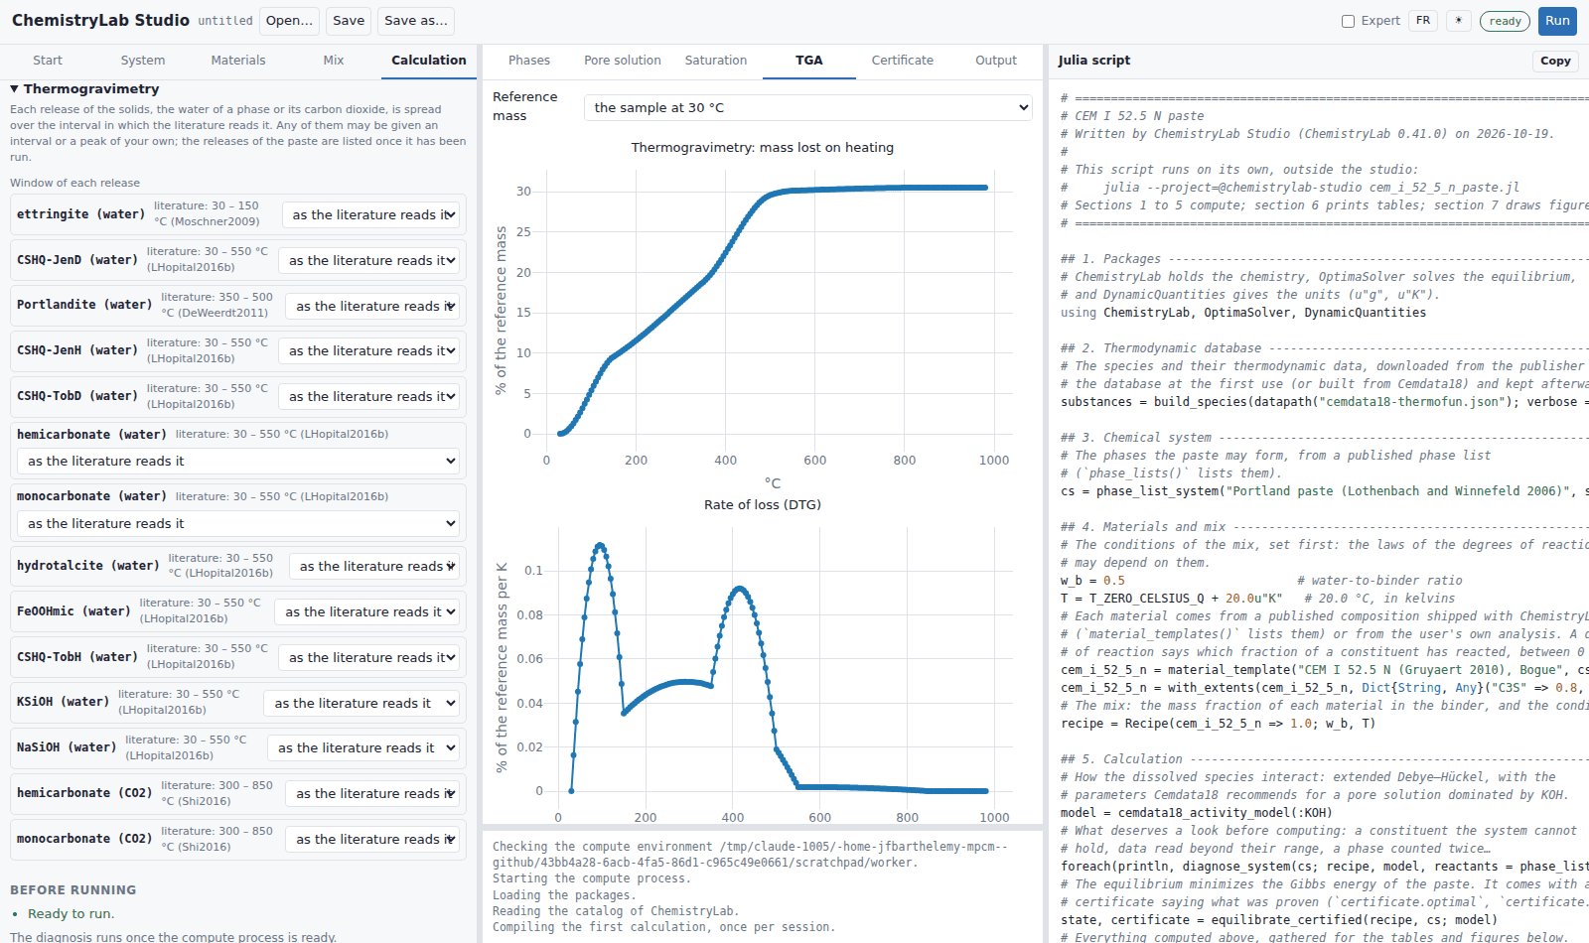The width and height of the screenshot is (1589, 943).
Task: Select the TGA tab
Action: [x=809, y=61]
